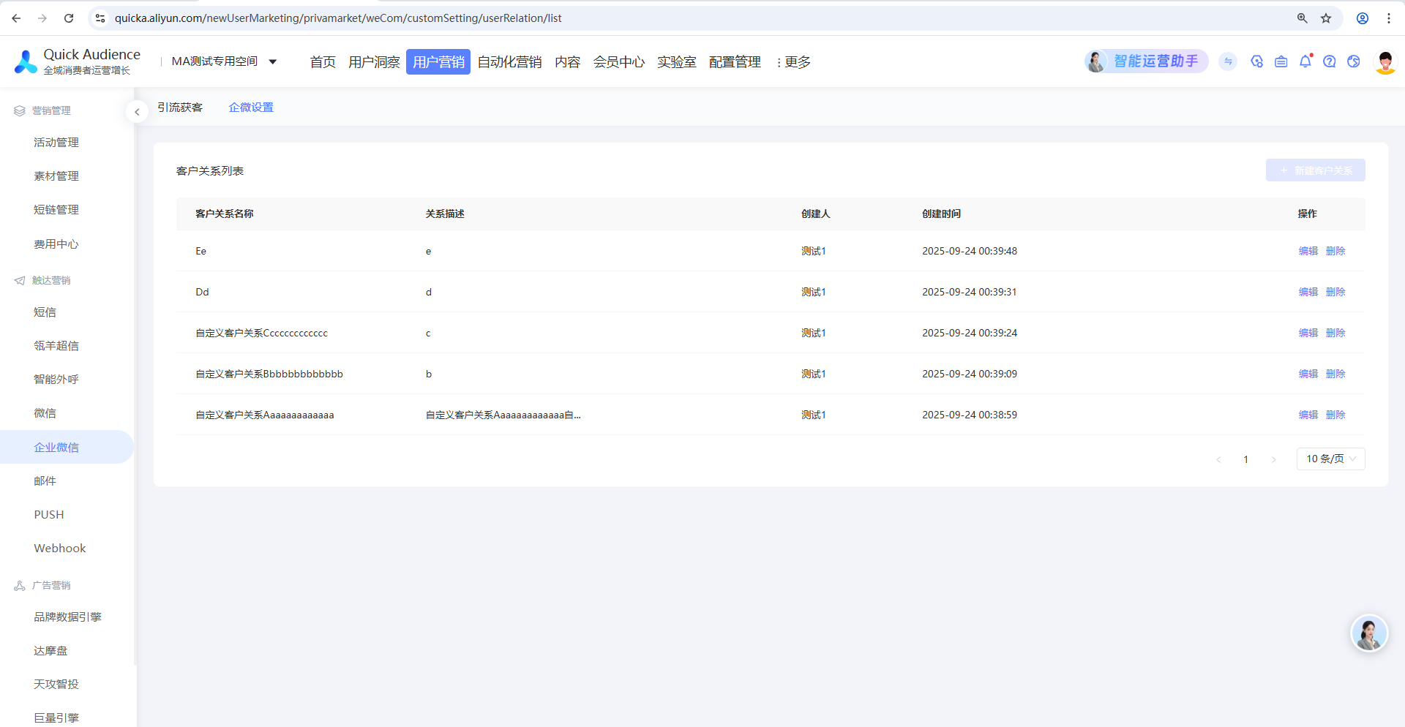1405x727 pixels.
Task: Bookmark this page with the star icon
Action: (x=1326, y=18)
